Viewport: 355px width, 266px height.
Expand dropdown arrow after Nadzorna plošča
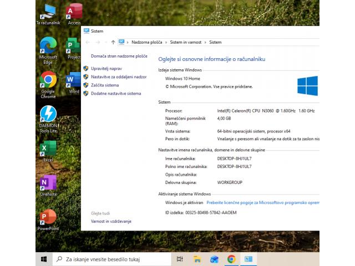point(165,42)
